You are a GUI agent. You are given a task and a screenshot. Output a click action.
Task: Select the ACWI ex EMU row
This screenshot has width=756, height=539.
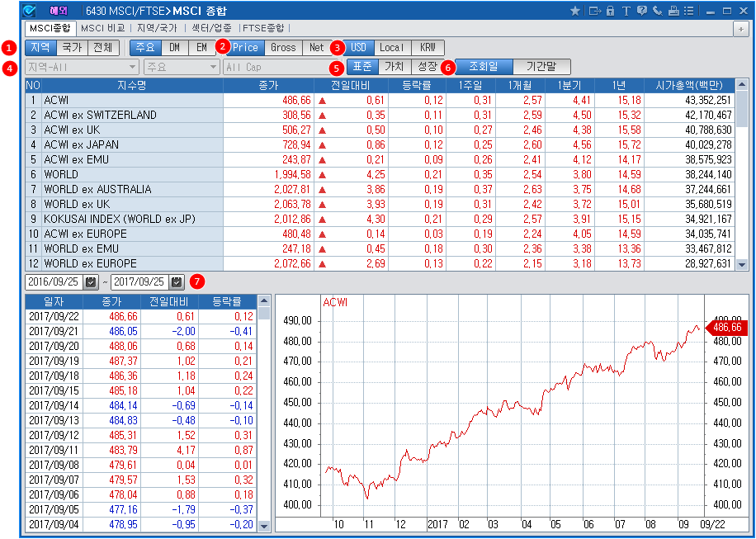[380, 159]
